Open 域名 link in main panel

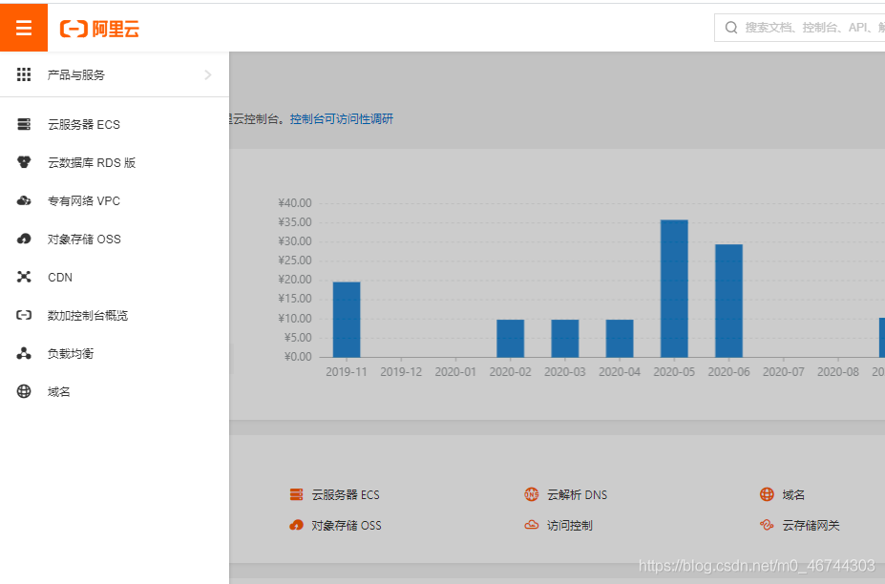tap(793, 495)
